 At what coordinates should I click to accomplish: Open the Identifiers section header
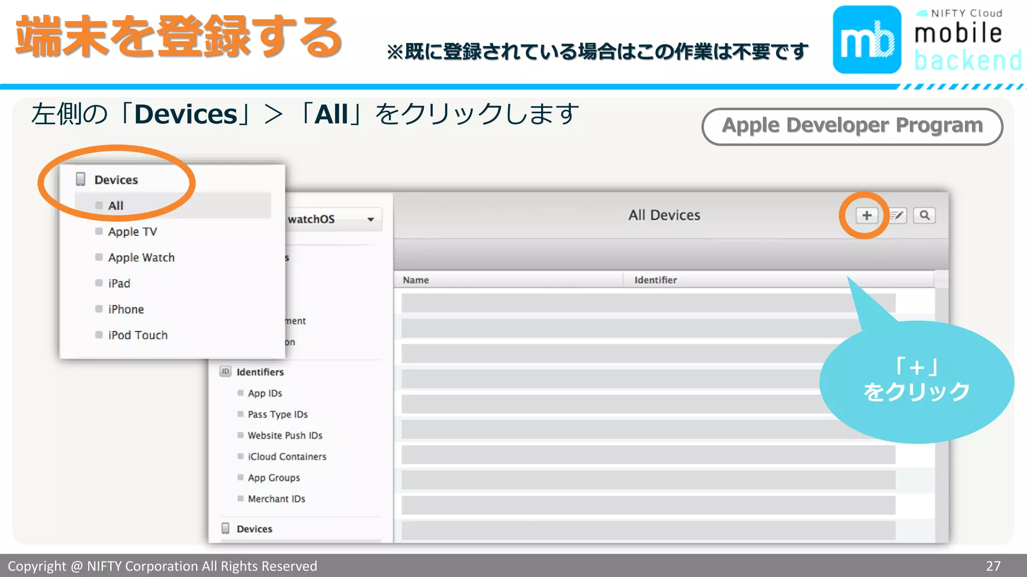[x=260, y=372]
